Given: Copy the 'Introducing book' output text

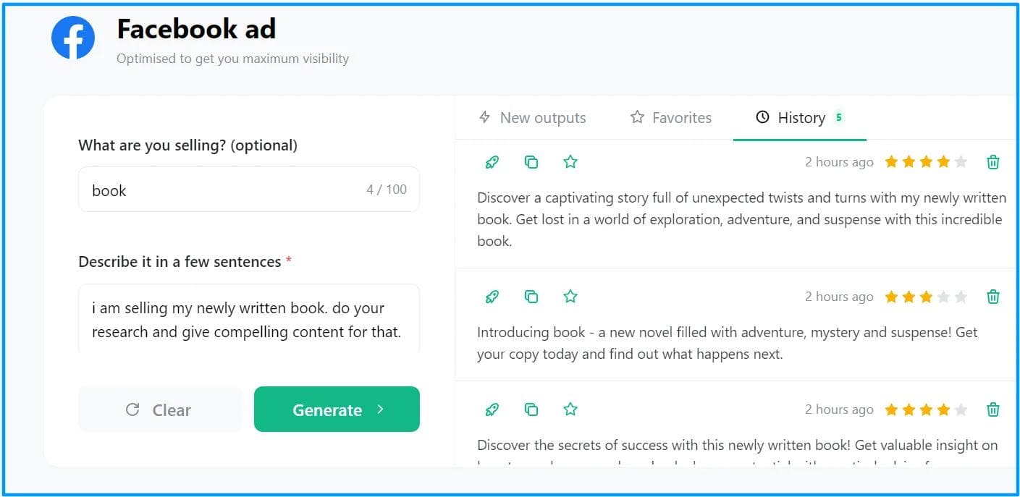Looking at the screenshot, I should point(531,297).
